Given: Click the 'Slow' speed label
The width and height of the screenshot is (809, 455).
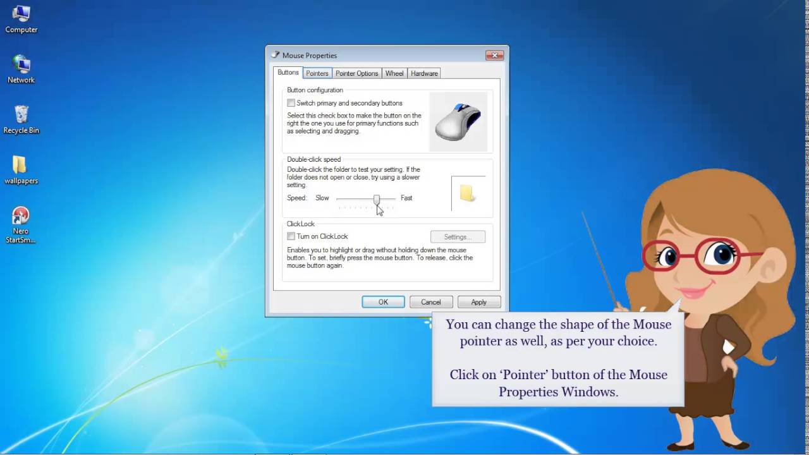Looking at the screenshot, I should tap(322, 198).
